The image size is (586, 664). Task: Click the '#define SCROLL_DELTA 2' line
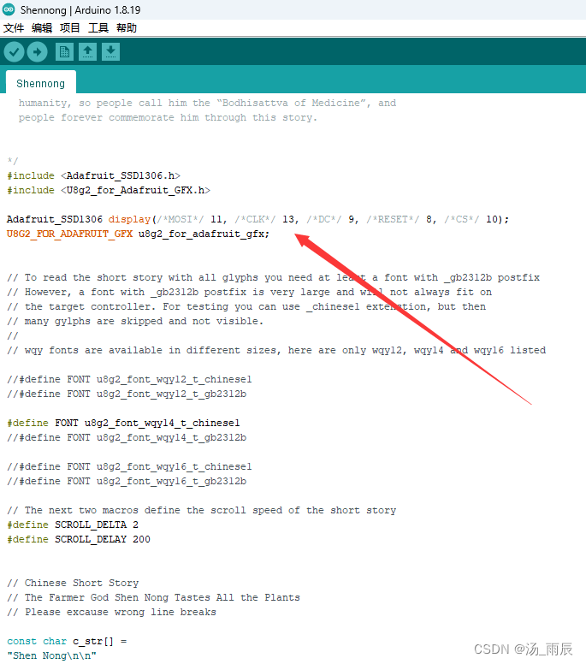pyautogui.click(x=73, y=525)
